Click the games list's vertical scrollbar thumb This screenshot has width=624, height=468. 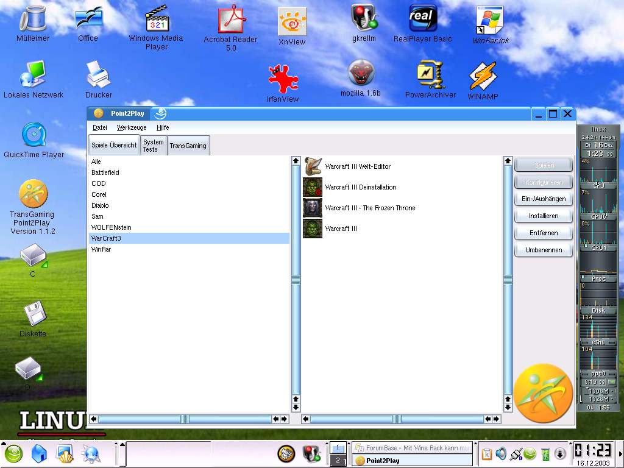click(x=508, y=280)
